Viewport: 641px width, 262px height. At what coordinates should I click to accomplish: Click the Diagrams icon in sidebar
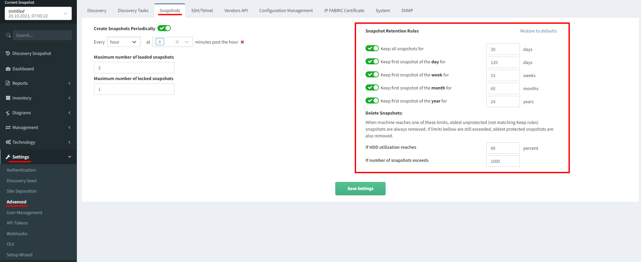[8, 113]
